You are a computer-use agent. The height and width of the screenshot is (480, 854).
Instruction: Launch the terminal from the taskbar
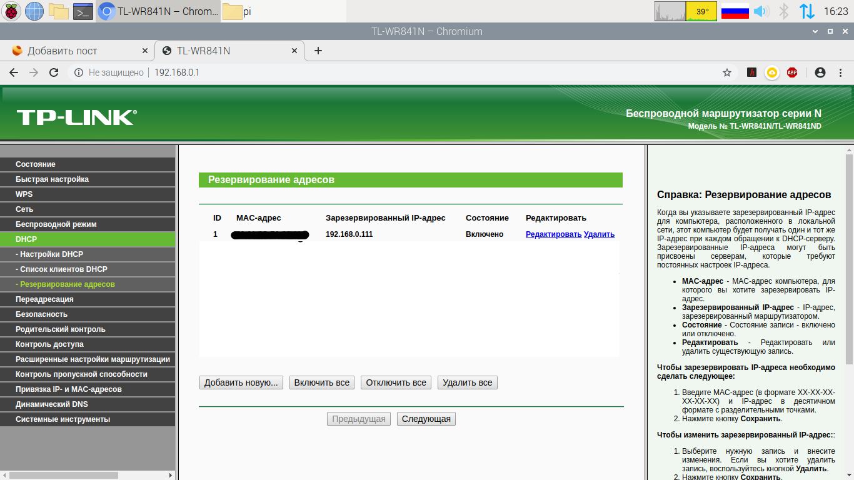point(83,11)
